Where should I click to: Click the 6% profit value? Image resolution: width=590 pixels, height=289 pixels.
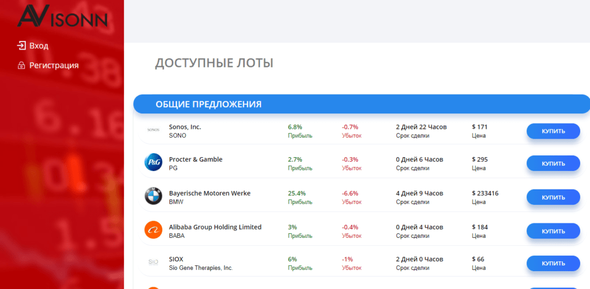292,259
